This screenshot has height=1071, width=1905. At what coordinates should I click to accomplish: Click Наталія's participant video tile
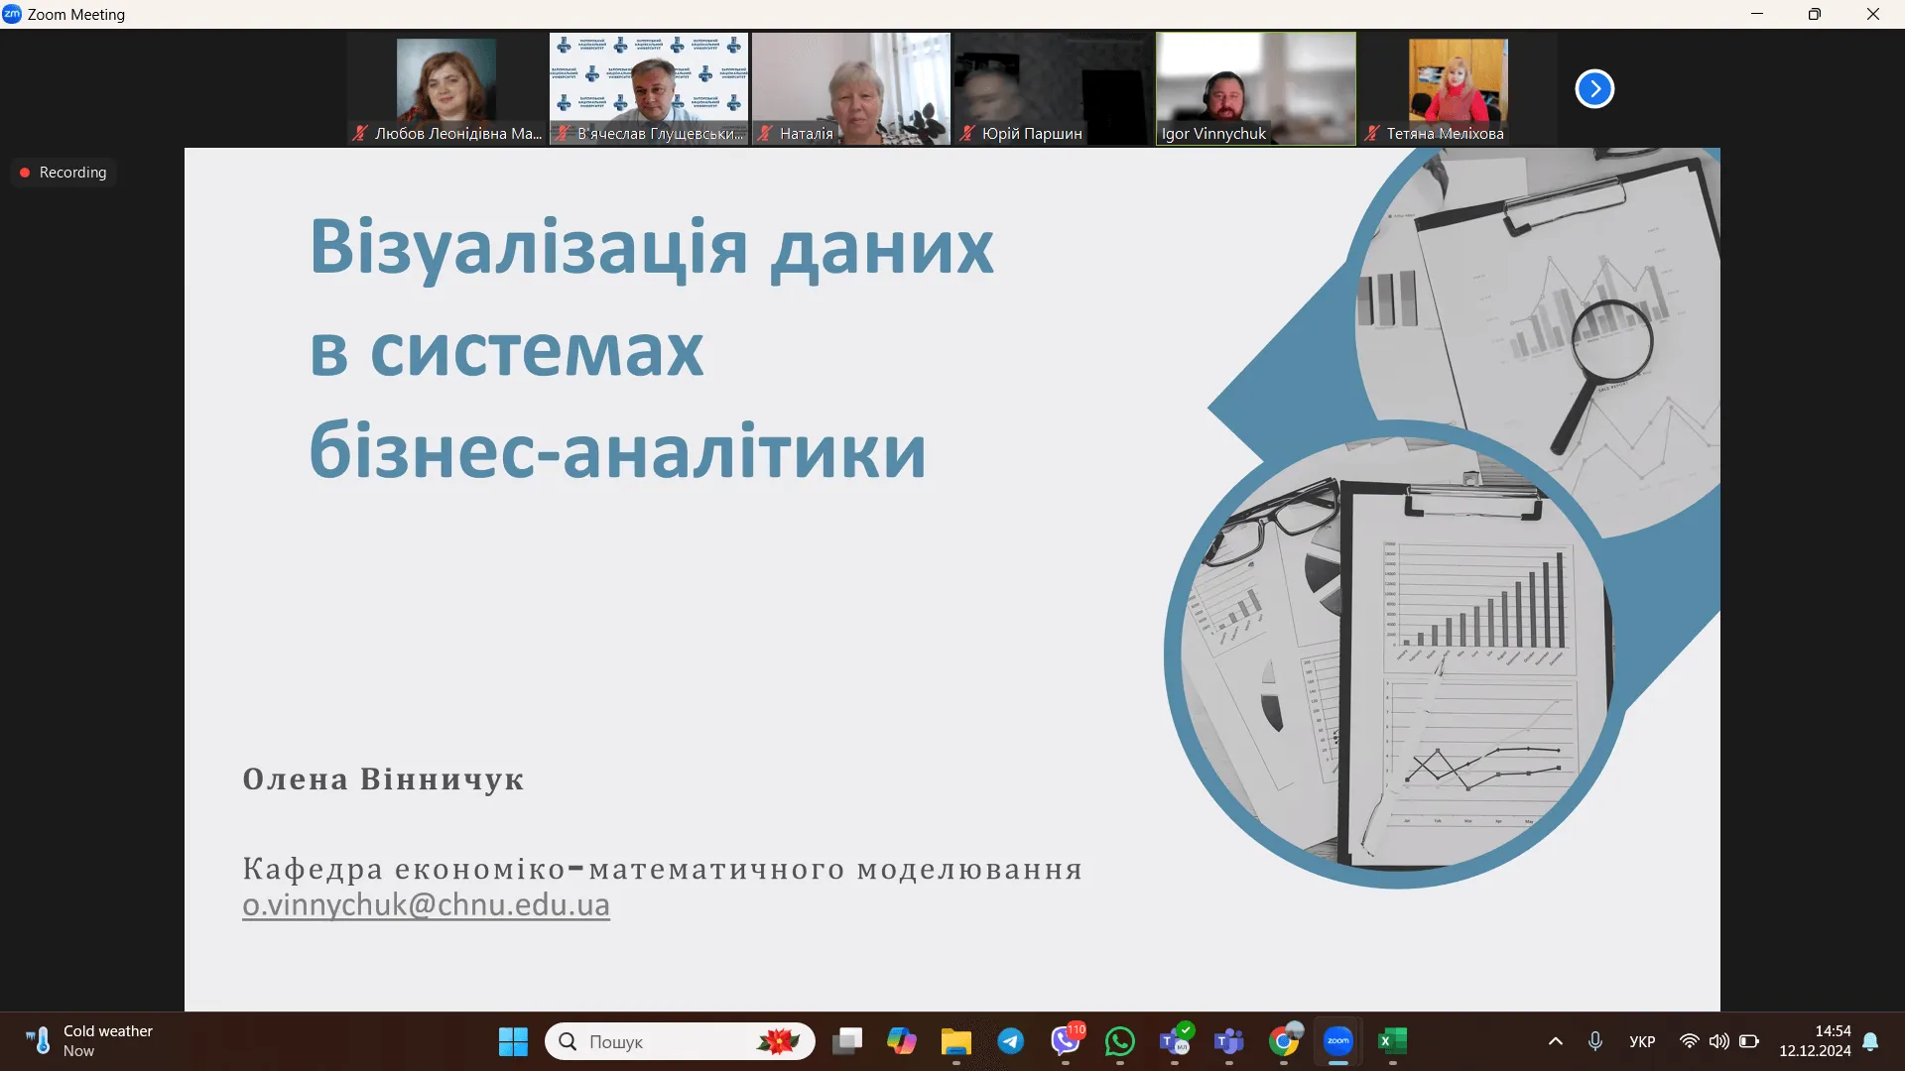pyautogui.click(x=850, y=89)
